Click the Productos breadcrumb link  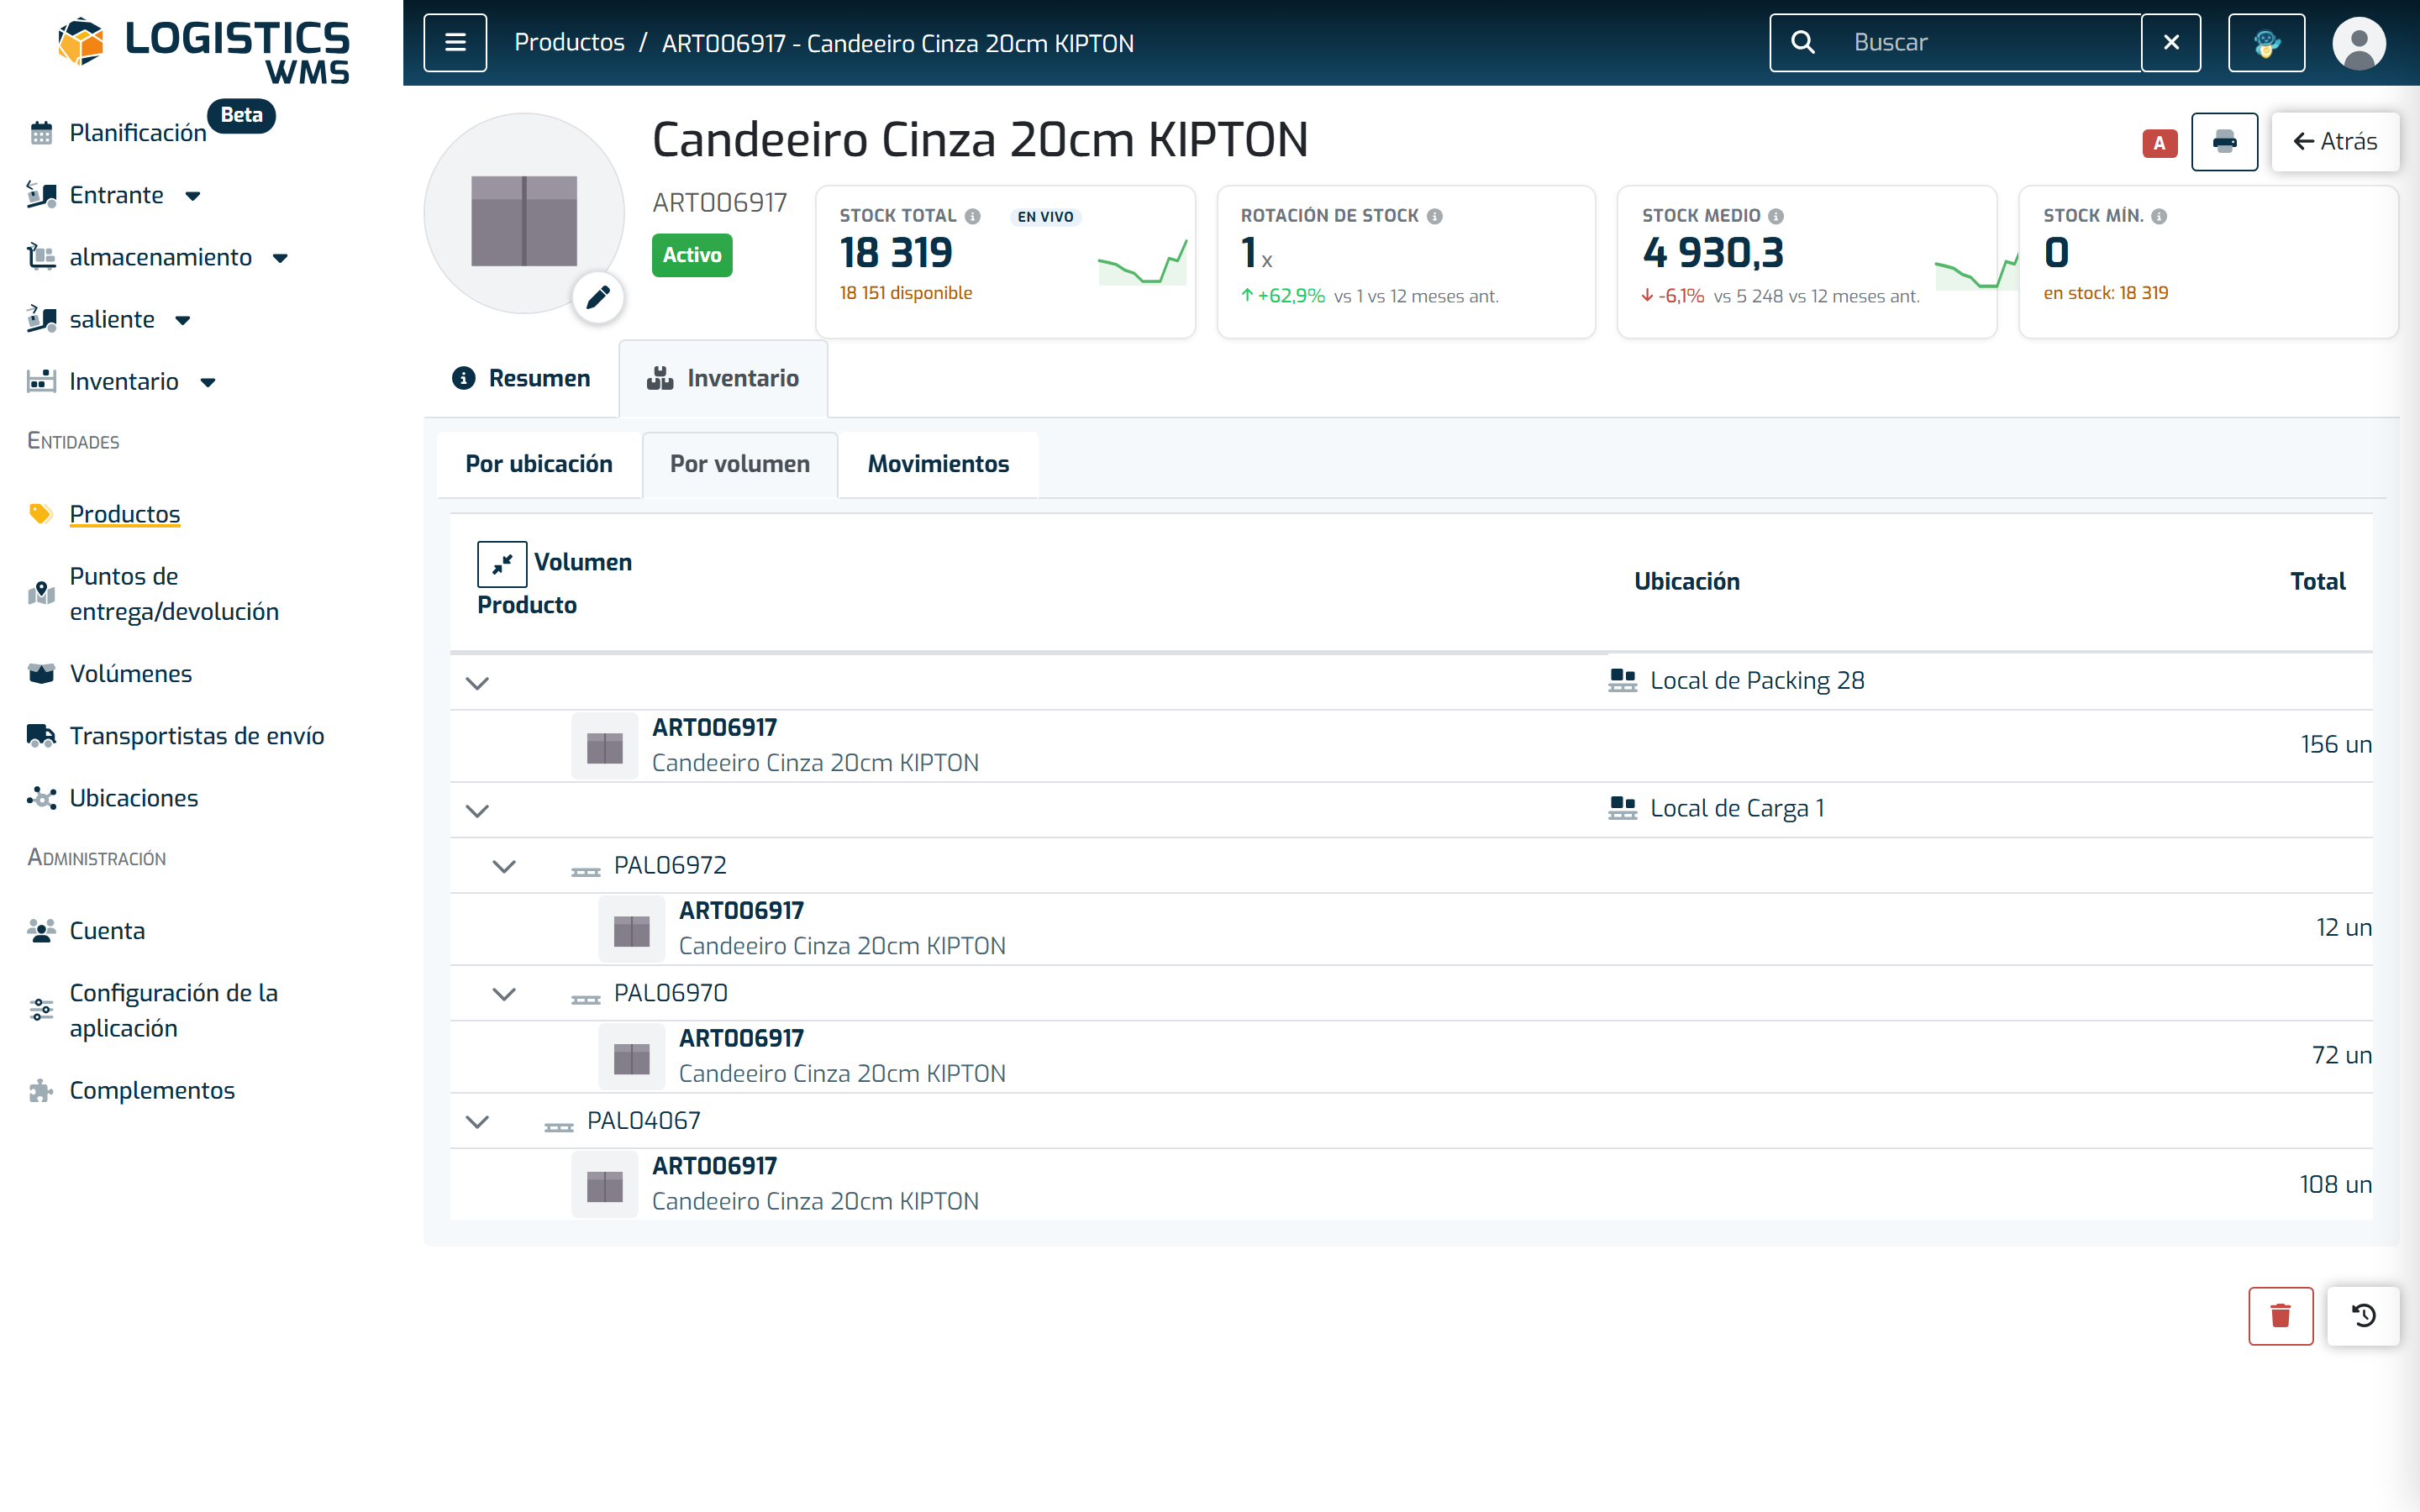(569, 42)
